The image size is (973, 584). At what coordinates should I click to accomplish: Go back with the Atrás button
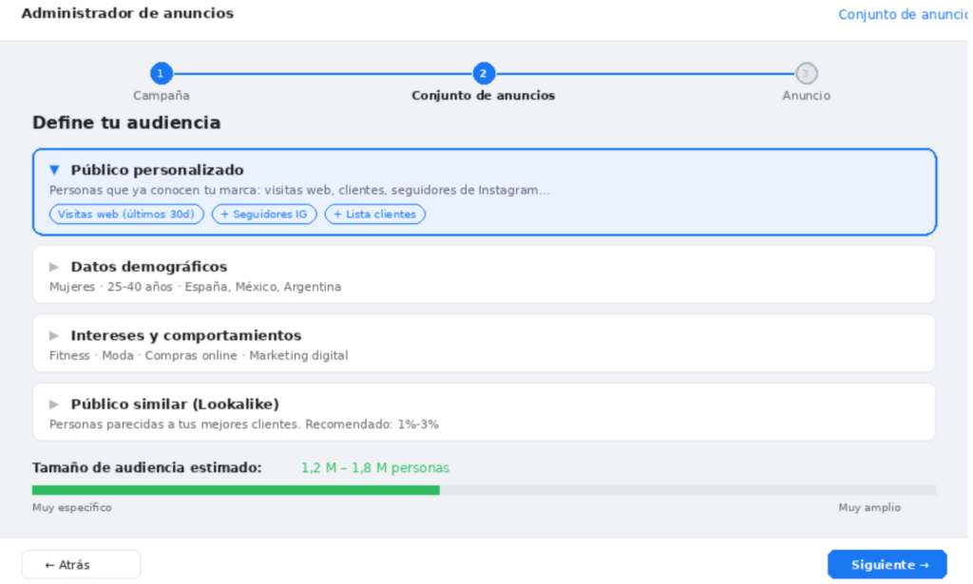[x=82, y=565]
